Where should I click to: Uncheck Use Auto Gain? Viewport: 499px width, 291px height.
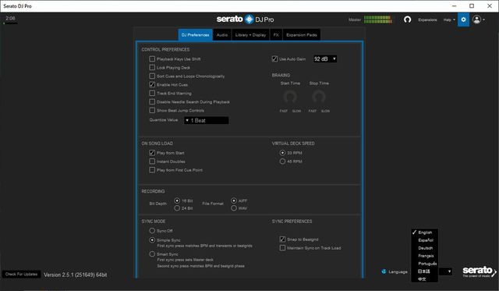274,59
